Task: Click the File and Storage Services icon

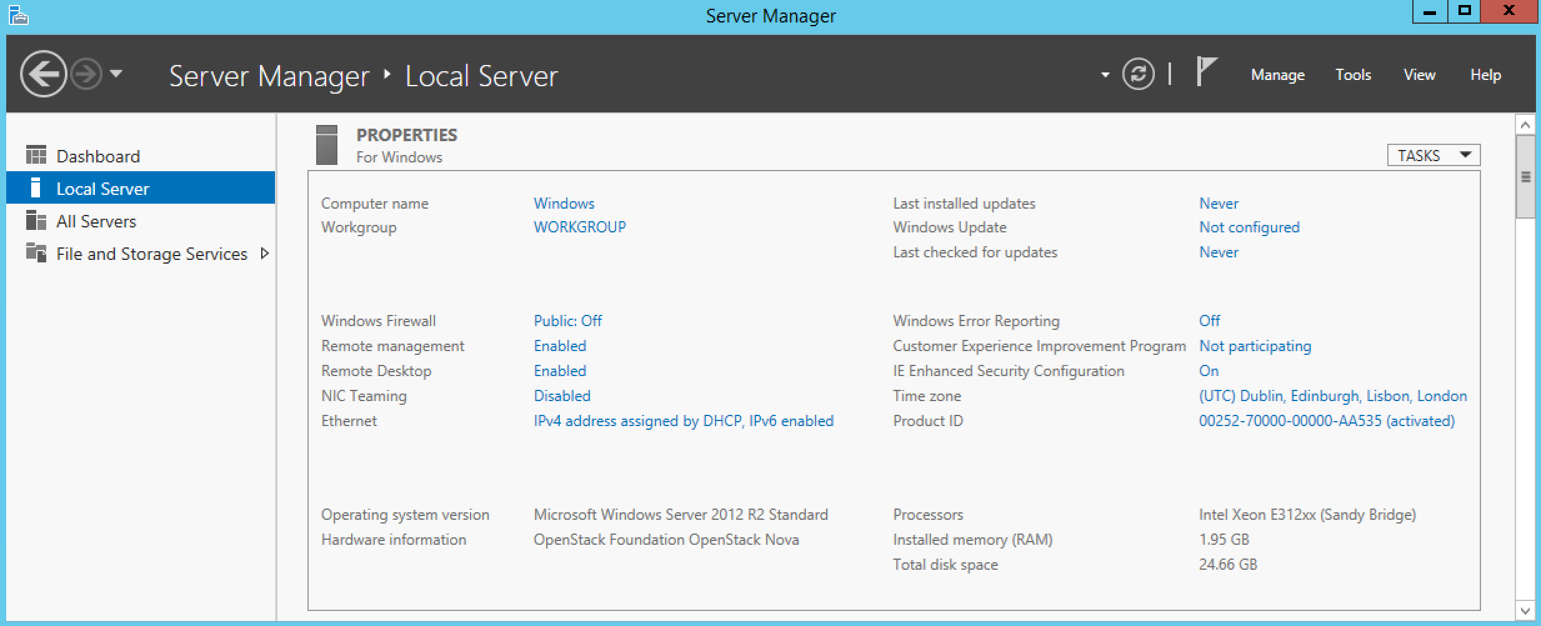Action: (36, 252)
